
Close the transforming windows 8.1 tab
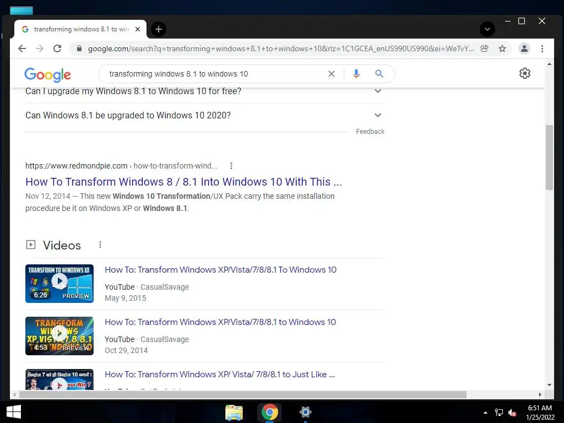pyautogui.click(x=137, y=29)
